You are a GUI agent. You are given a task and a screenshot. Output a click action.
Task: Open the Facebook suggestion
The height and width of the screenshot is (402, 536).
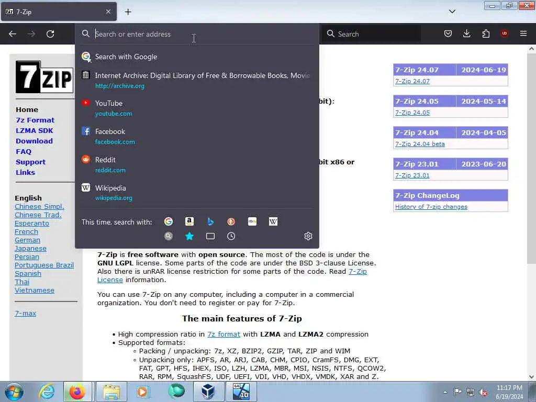coord(197,137)
